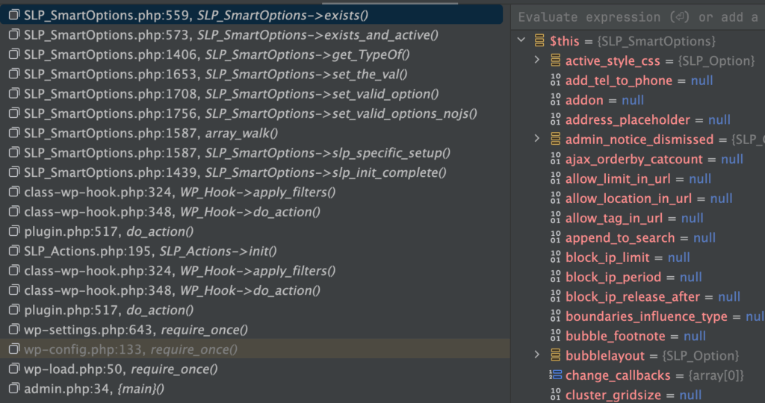
Task: Click object icon beside admin_notice_dismissed
Action: (555, 139)
